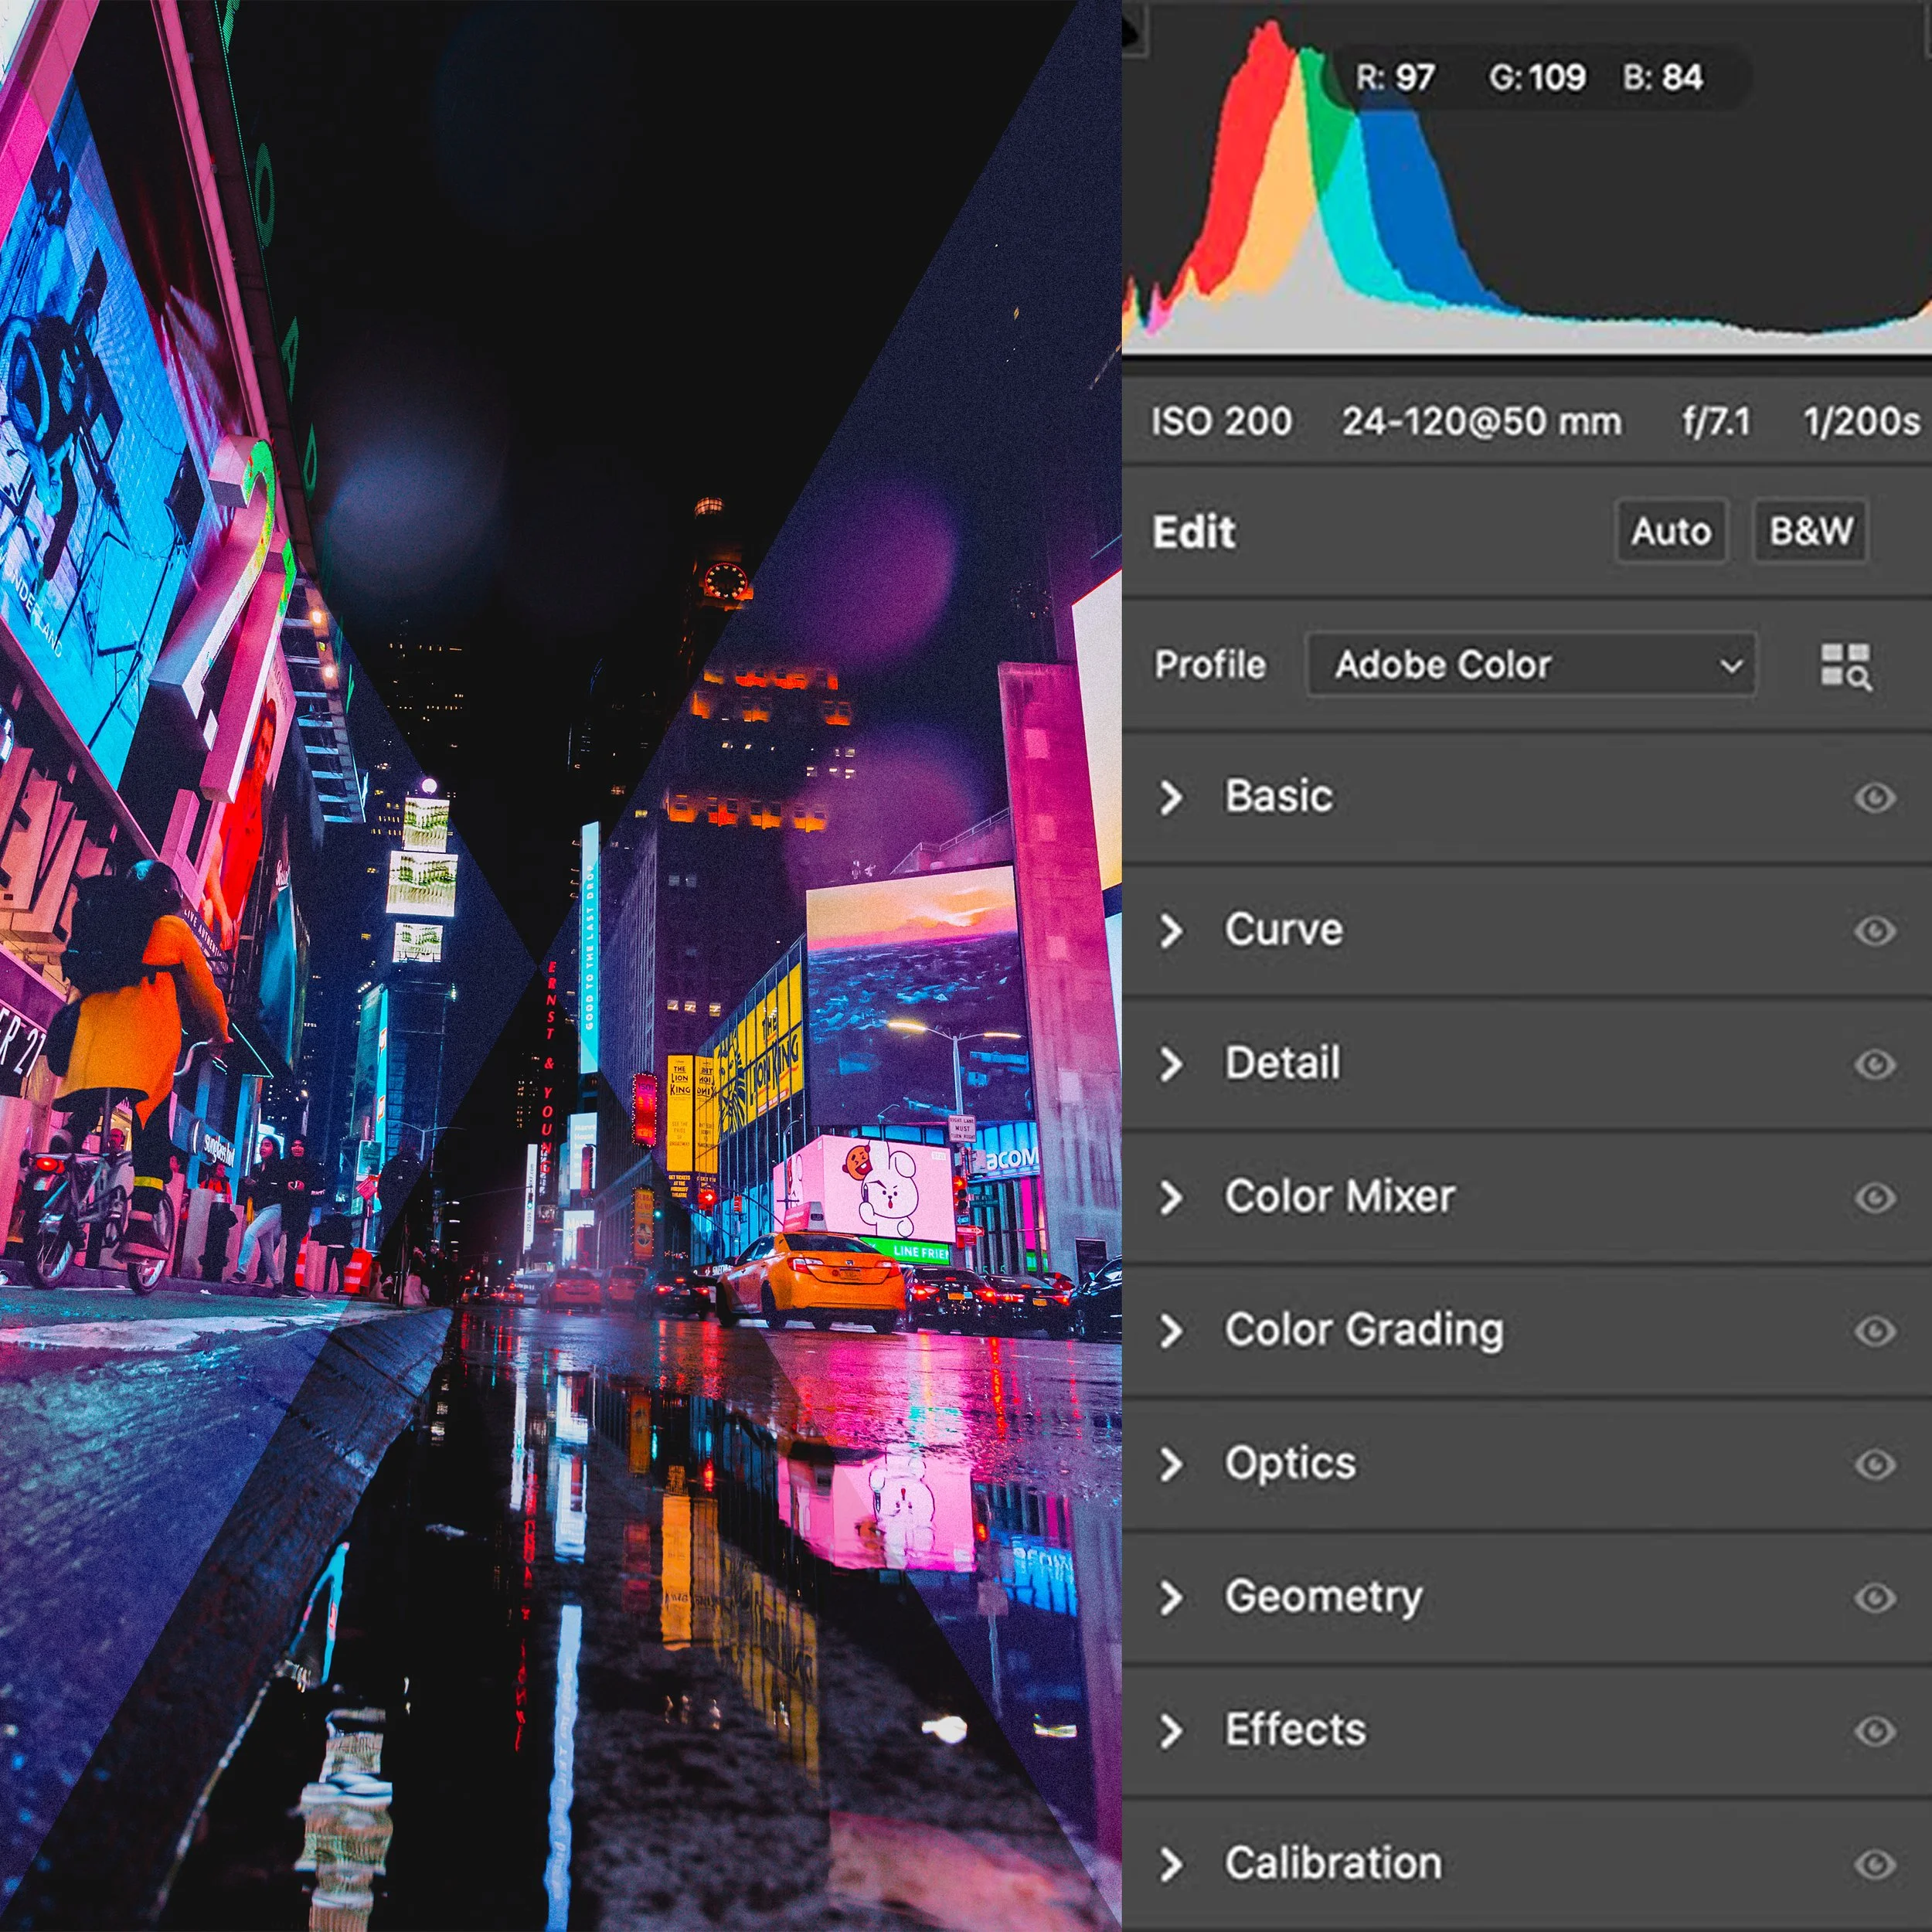Click the Auto button
Screen dimensions: 1932x1932
coord(1671,531)
